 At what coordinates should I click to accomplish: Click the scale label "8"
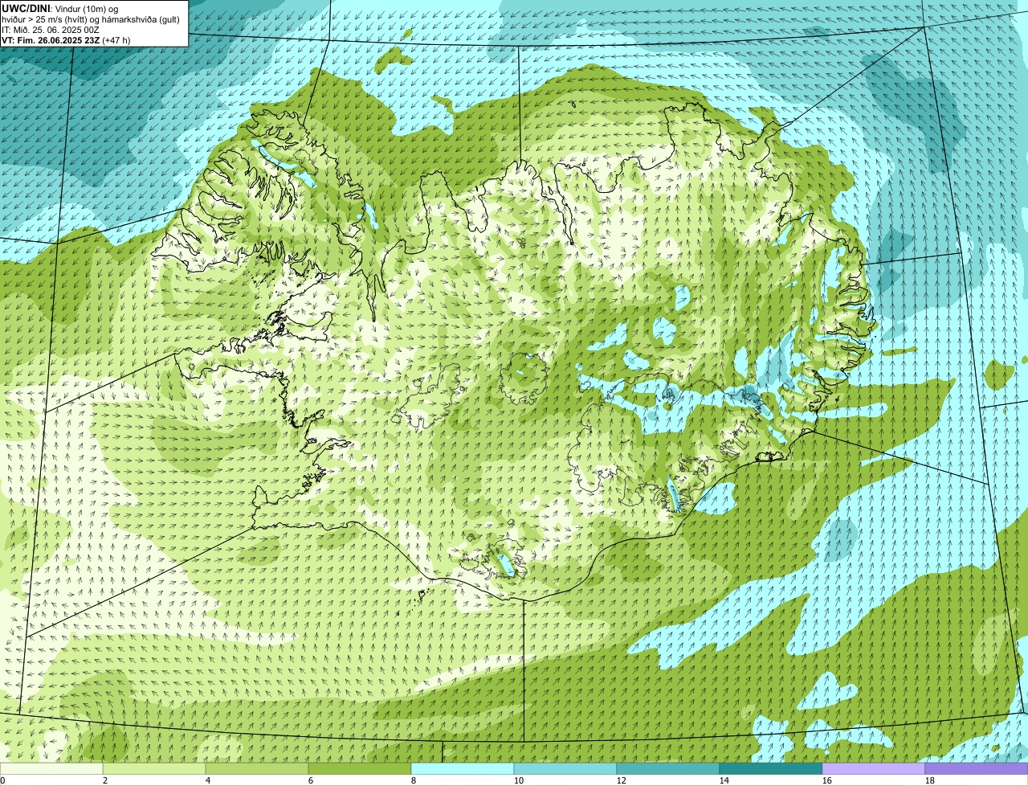coord(414,780)
